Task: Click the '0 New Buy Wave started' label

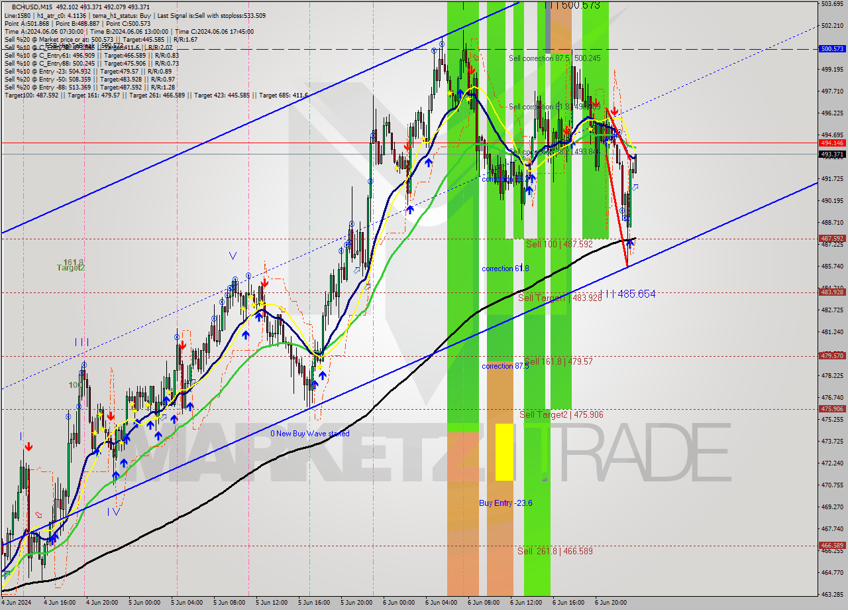Action: [x=309, y=434]
